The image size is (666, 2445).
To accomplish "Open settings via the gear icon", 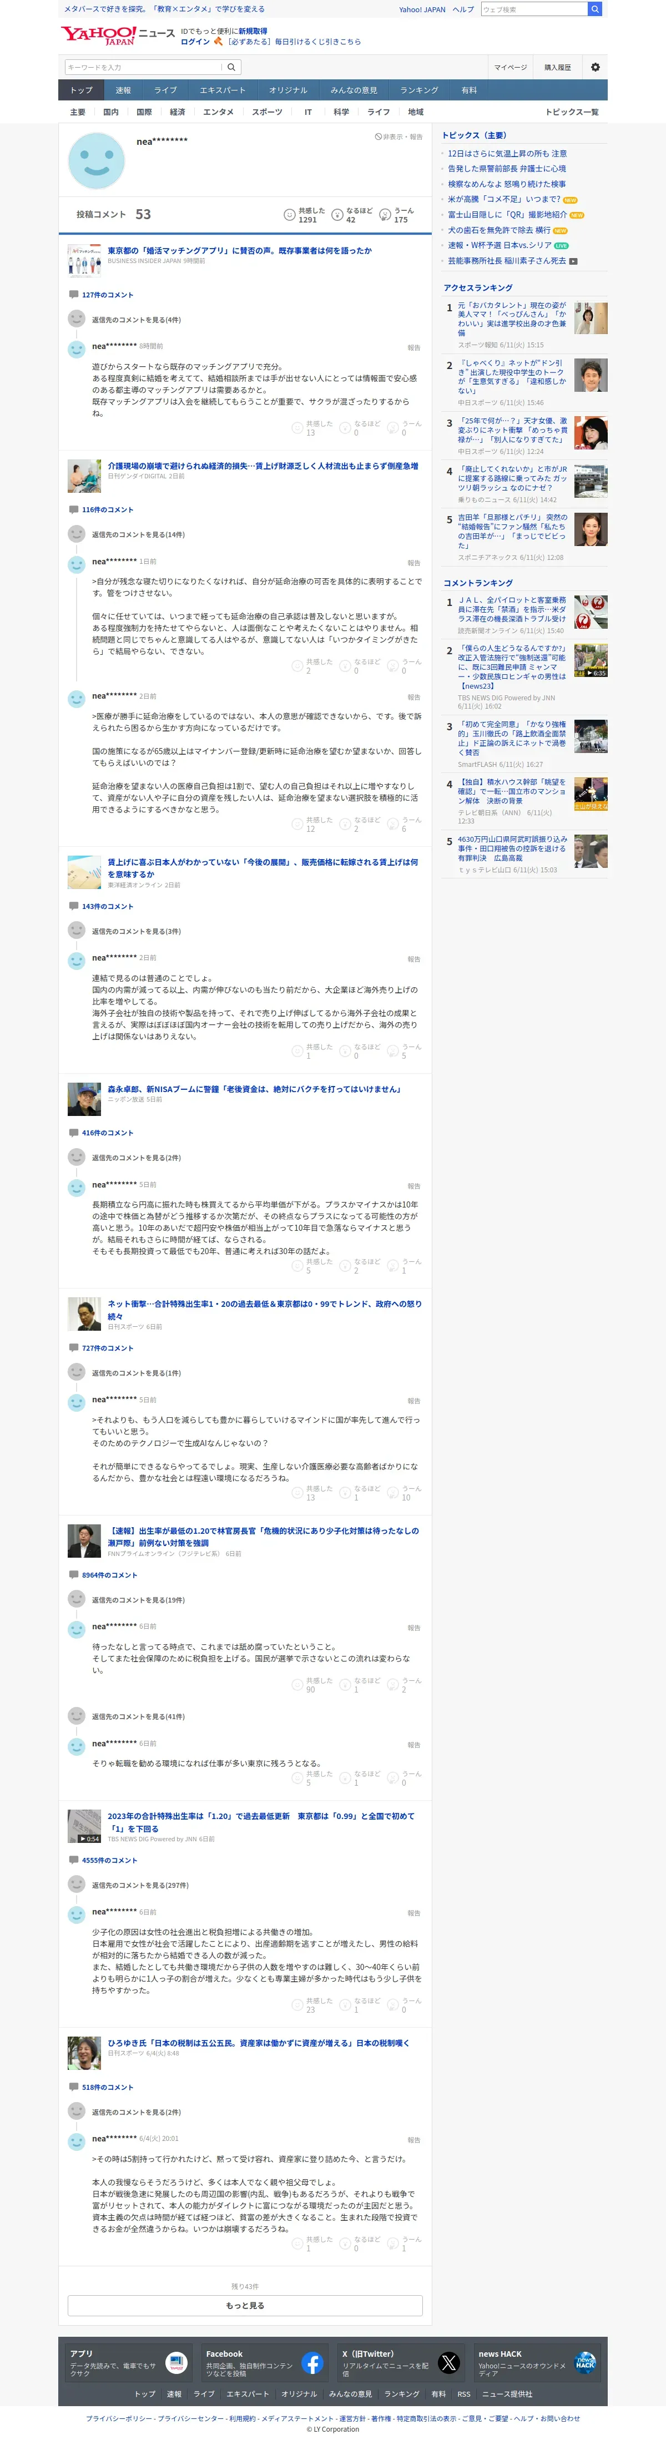I will (595, 67).
